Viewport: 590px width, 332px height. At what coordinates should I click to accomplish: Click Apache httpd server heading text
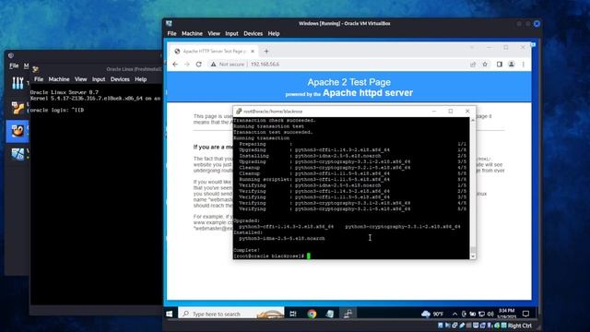368,92
